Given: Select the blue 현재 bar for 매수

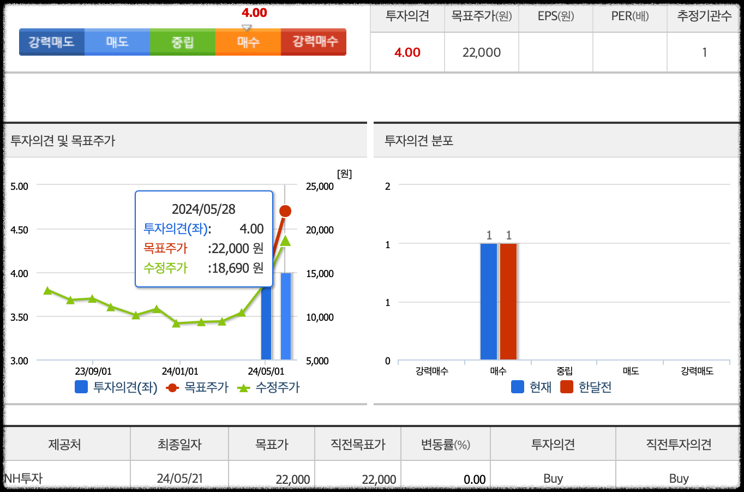Looking at the screenshot, I should tap(489, 302).
